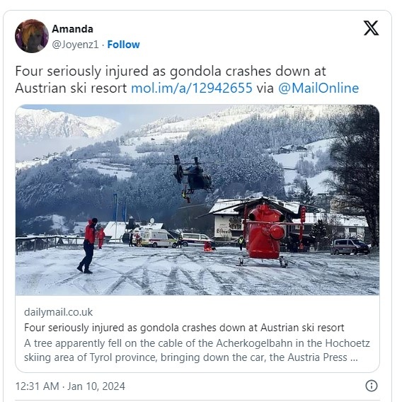The width and height of the screenshot is (402, 402).
Task: Click the info icon beside the timestamp
Action: [372, 386]
